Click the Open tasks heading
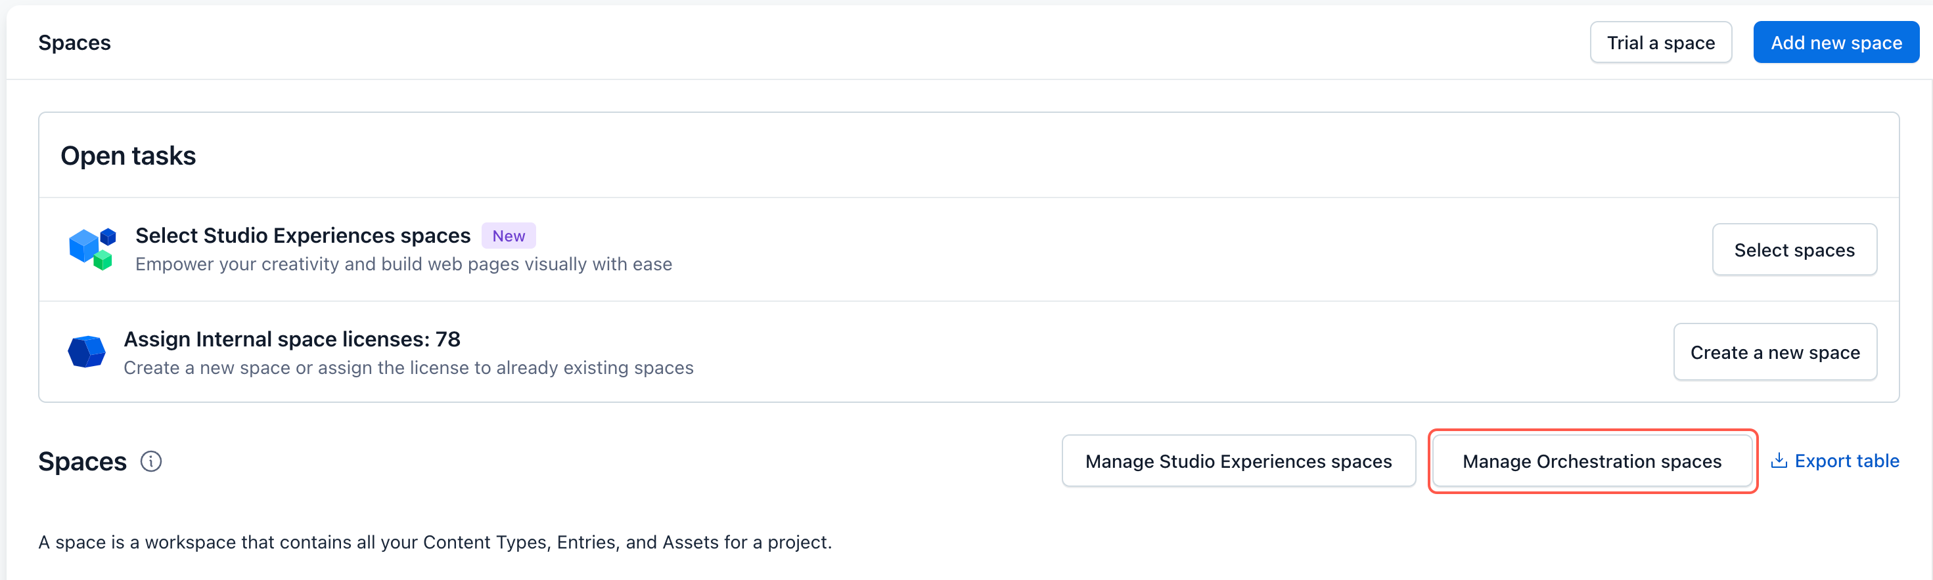Screen dimensions: 1933x580 point(128,156)
